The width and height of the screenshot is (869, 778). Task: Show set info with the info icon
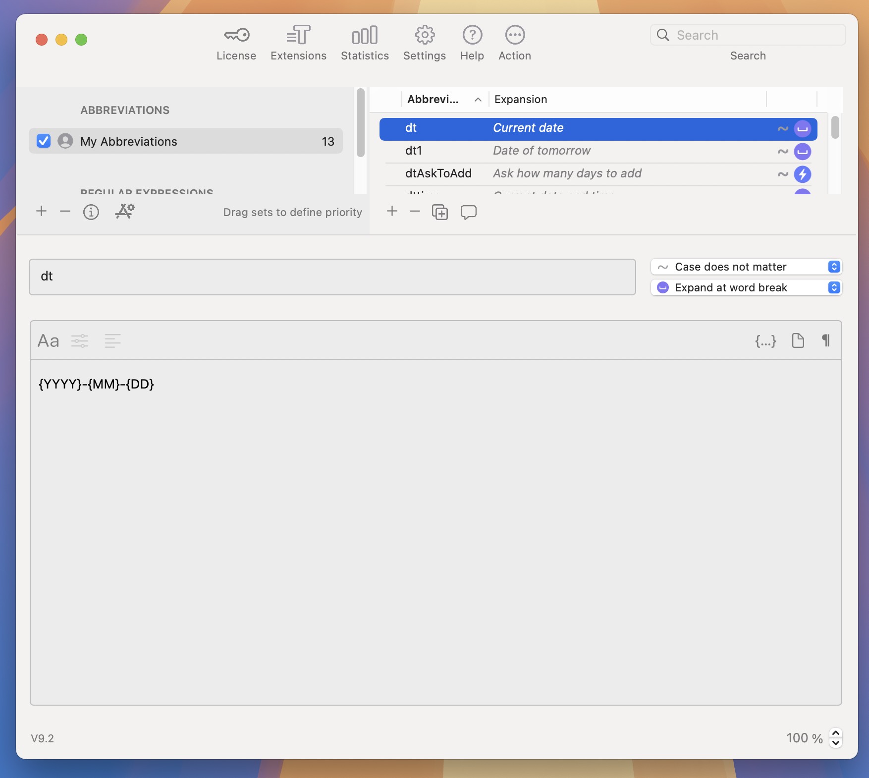click(x=91, y=212)
